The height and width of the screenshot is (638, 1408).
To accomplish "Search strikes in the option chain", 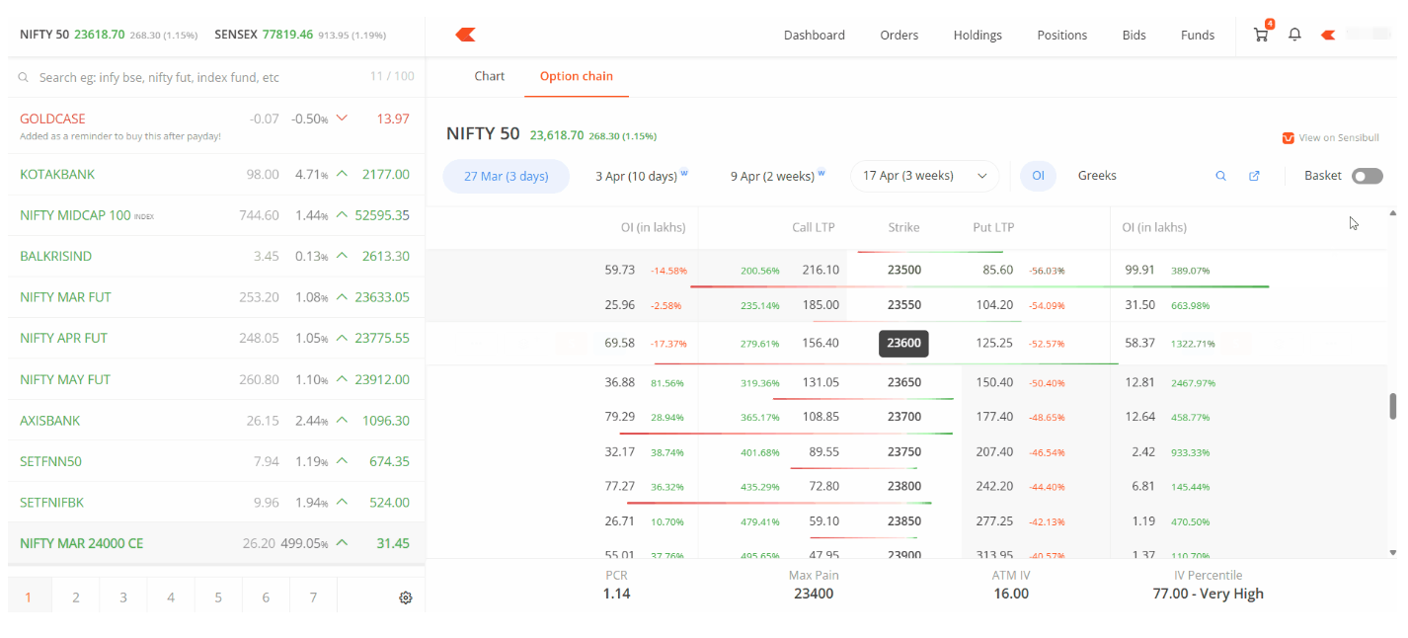I will click(1220, 176).
